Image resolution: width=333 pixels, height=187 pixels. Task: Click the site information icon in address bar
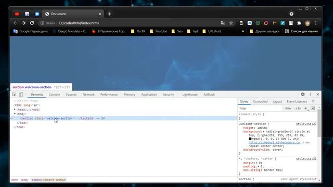click(42, 23)
